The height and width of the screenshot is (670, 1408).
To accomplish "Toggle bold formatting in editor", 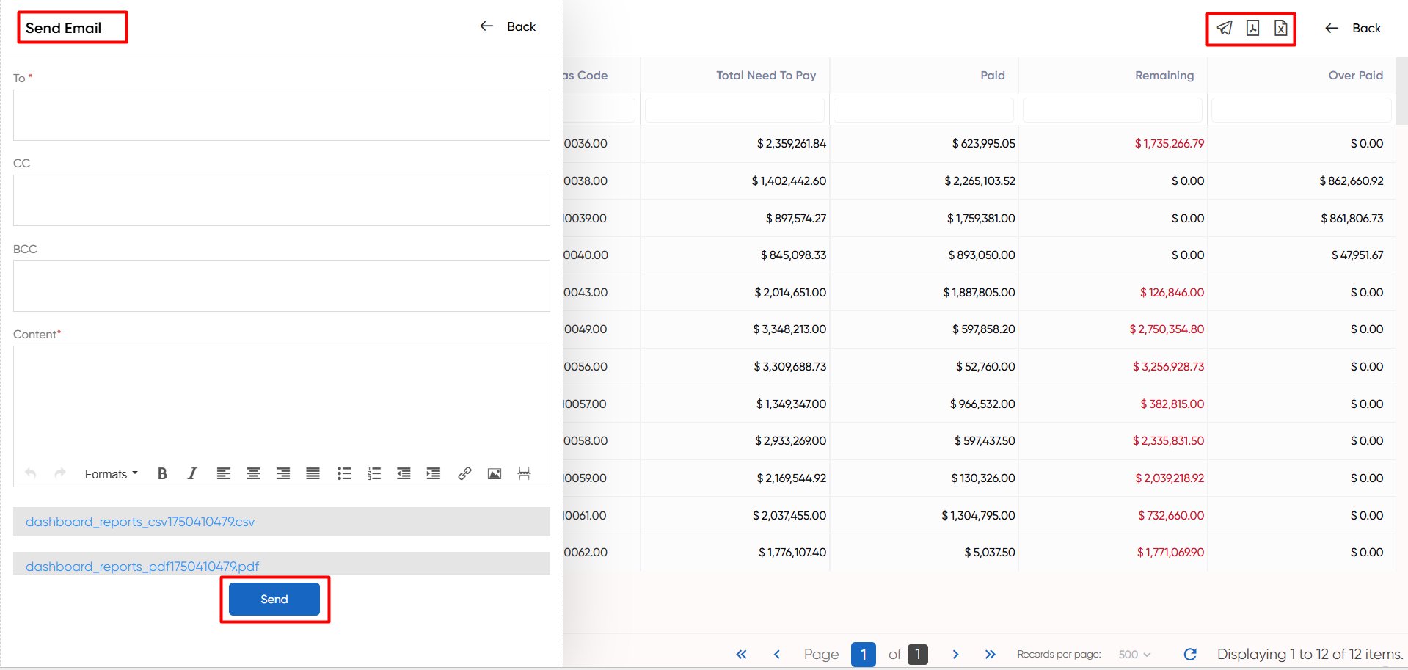I will (162, 473).
